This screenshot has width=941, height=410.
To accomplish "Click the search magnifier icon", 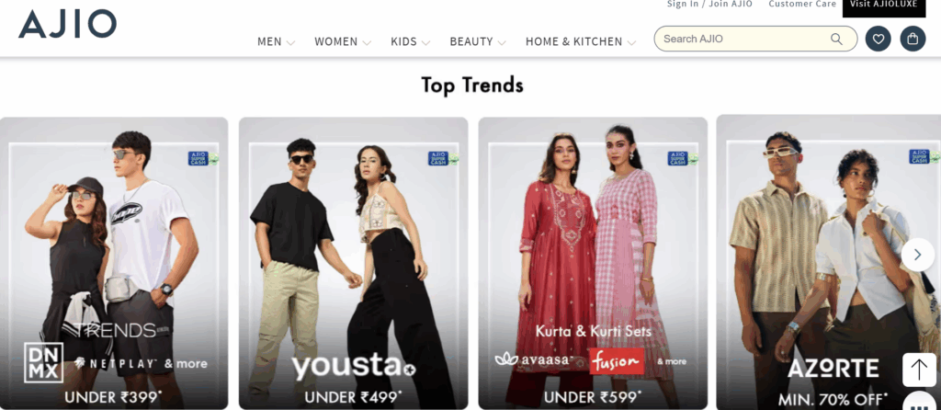I will coord(836,39).
